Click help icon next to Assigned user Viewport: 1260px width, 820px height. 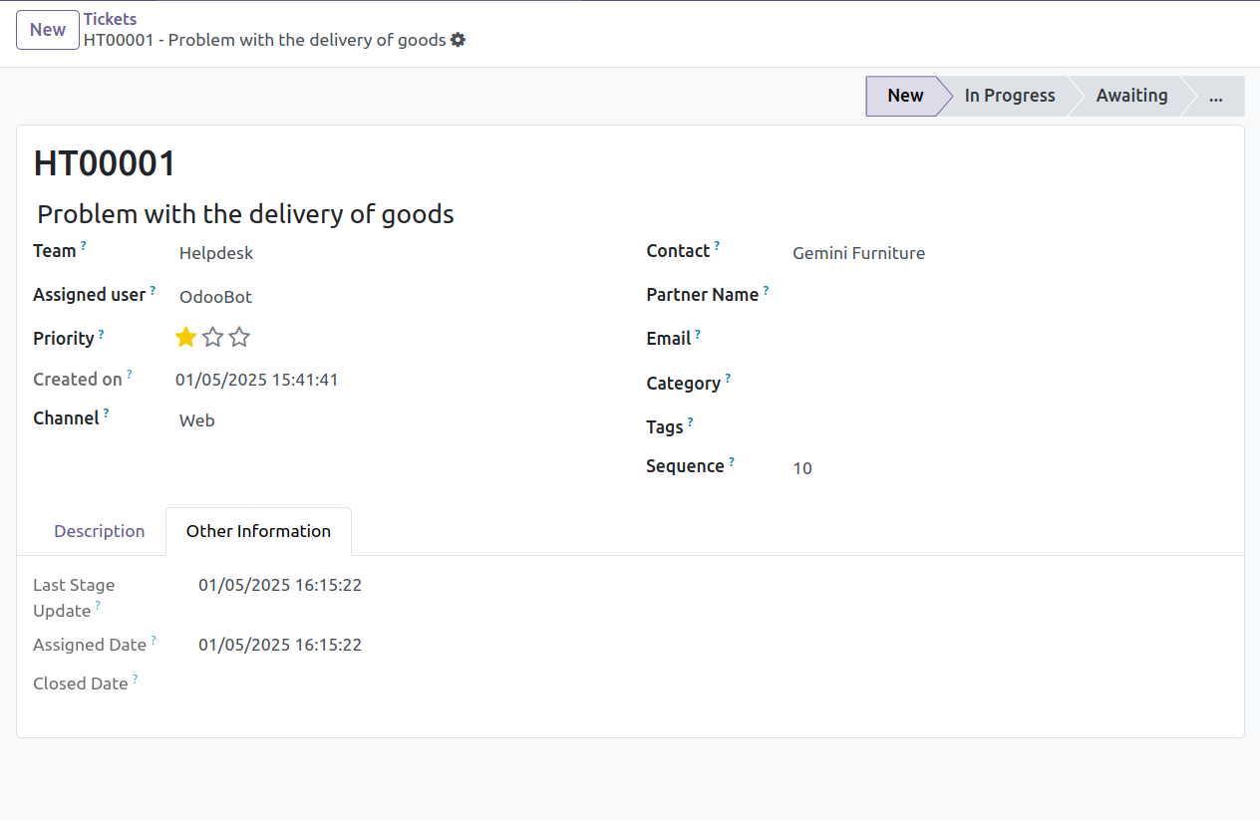coord(153,291)
